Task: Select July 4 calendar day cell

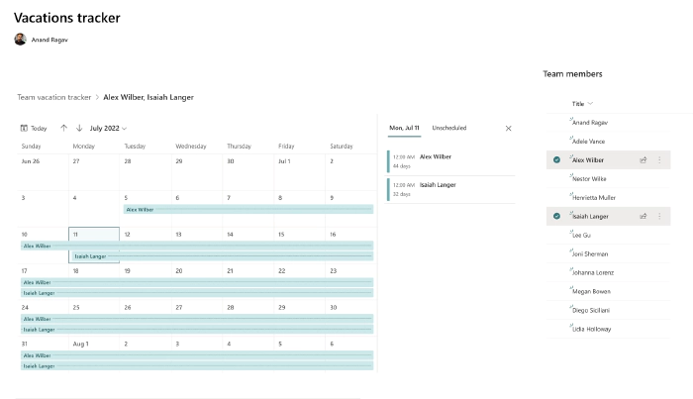Action: coord(94,209)
